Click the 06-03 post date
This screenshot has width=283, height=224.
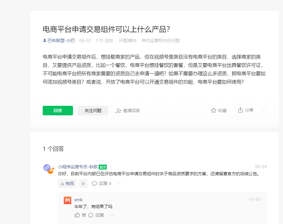85,41
